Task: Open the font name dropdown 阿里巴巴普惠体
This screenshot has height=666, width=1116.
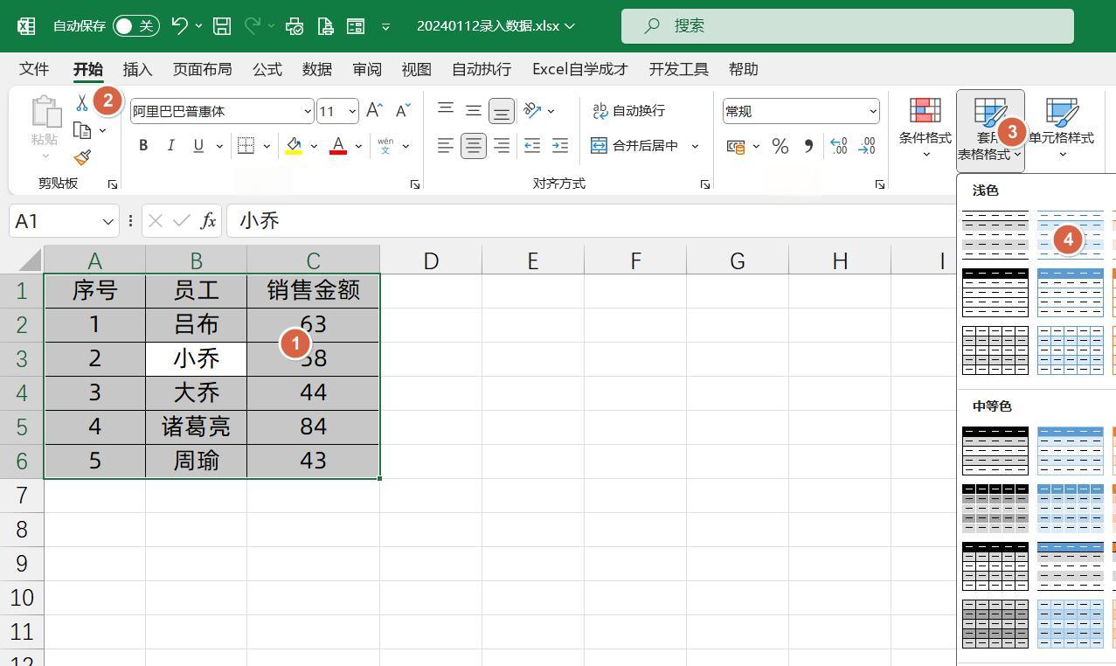Action: coord(308,111)
